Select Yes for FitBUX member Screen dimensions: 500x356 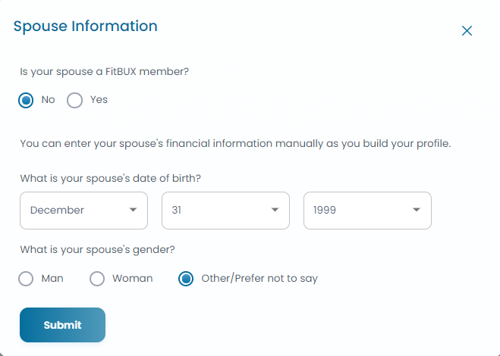[x=74, y=100]
